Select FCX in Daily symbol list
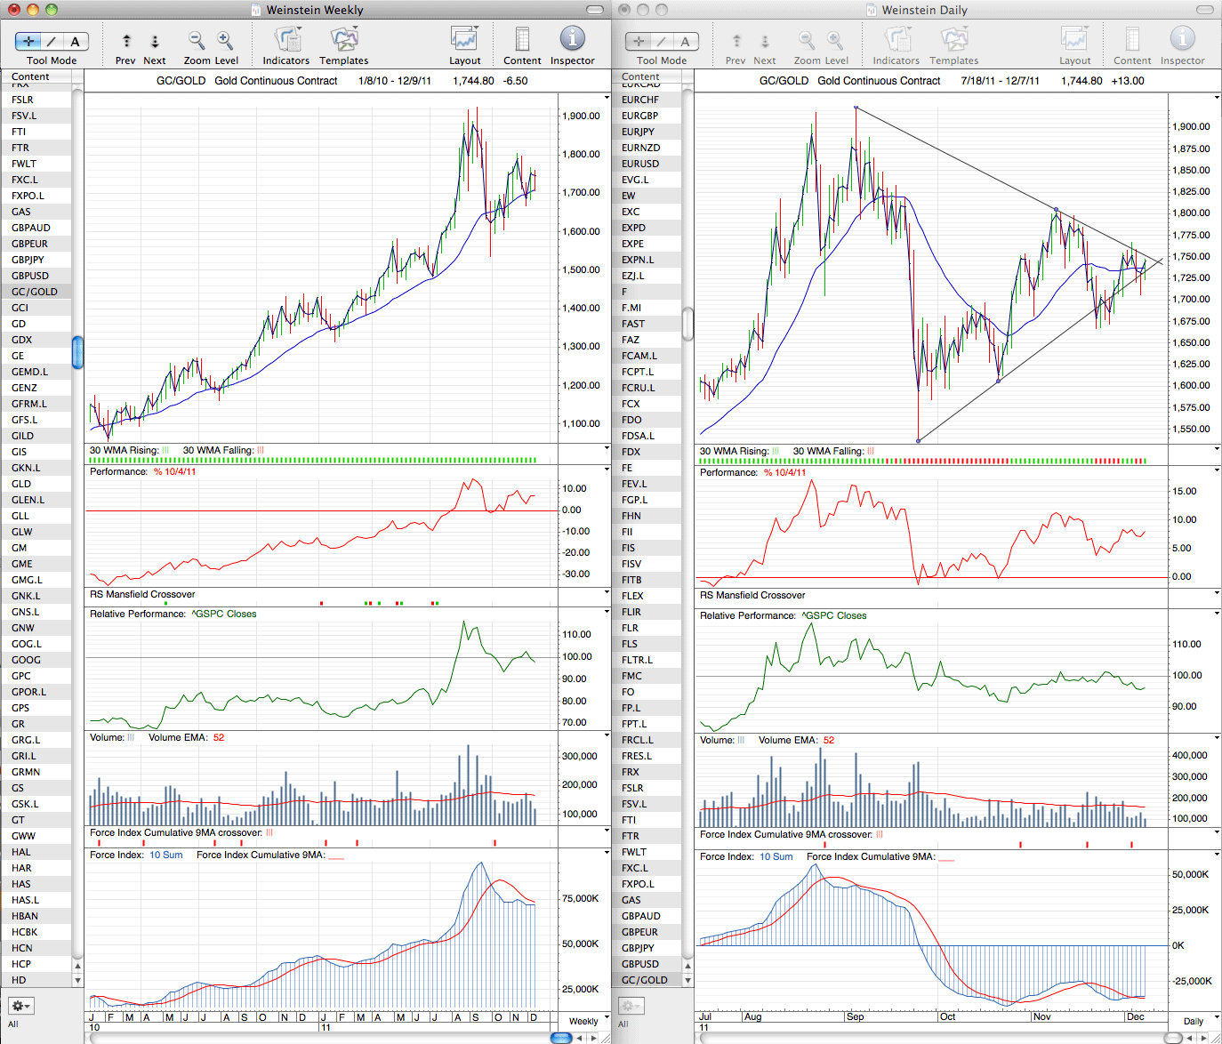The width and height of the screenshot is (1222, 1044). click(x=646, y=404)
